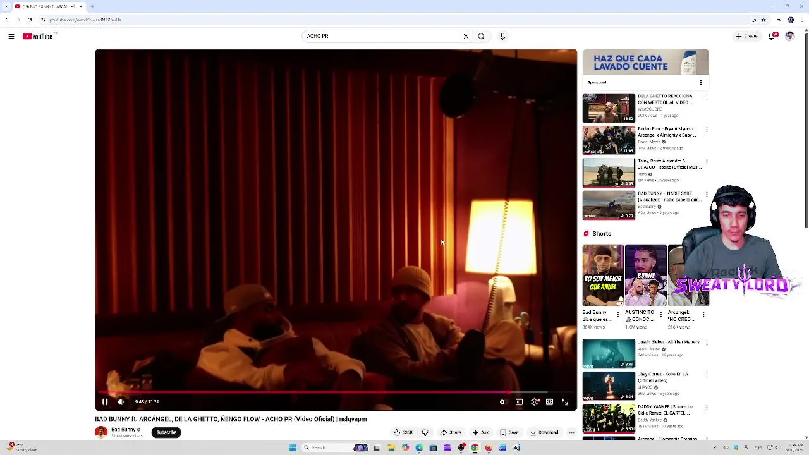
Task: Subscribe to the Bad Bunny channel
Action: click(x=166, y=432)
